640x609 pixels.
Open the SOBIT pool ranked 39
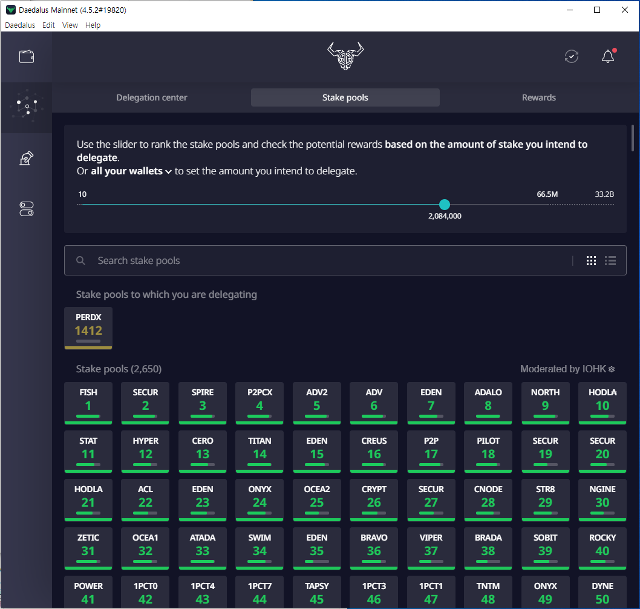tap(545, 548)
